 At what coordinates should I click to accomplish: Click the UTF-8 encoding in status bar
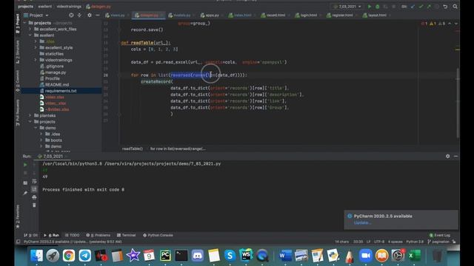pos(379,242)
